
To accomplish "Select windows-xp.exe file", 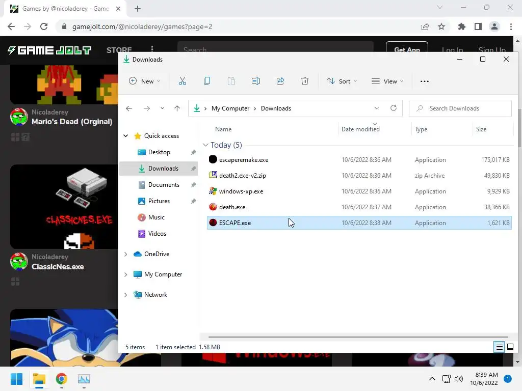I will (359, 191).
